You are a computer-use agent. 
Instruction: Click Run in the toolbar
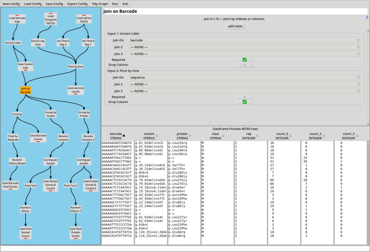pos(115,4)
